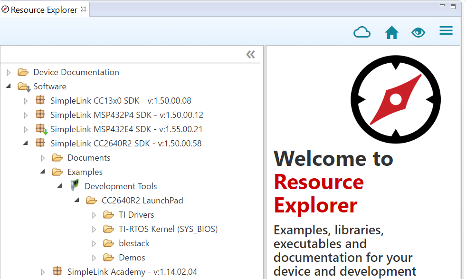This screenshot has width=466, height=279.
Task: Open the cloud sync icon in the toolbar
Action: point(362,31)
